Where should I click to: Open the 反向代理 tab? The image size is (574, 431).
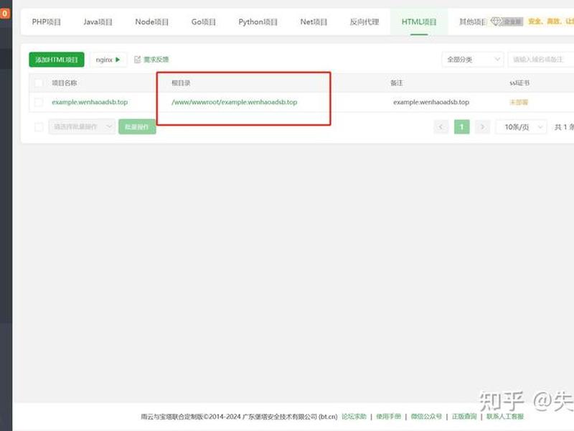tap(364, 22)
